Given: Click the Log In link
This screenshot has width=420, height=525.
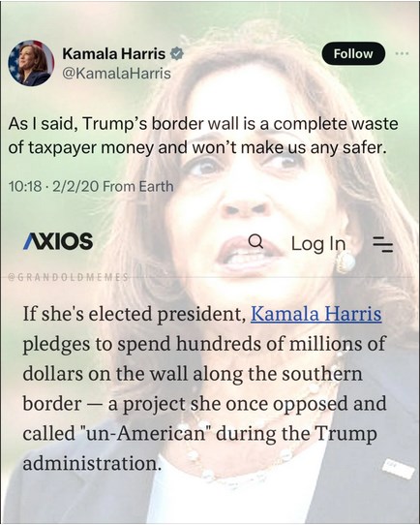Looking at the screenshot, I should pos(318,243).
